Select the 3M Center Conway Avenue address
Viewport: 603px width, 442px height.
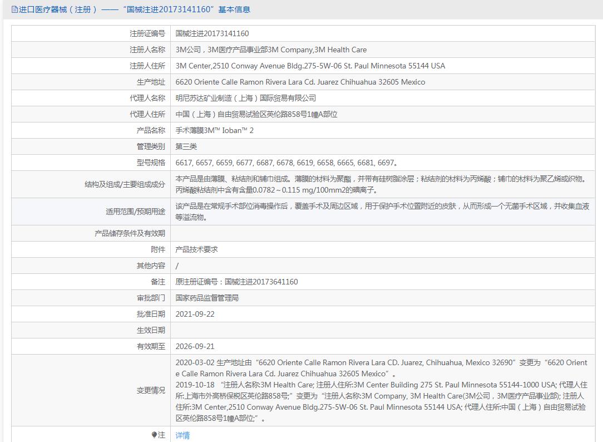310,66
